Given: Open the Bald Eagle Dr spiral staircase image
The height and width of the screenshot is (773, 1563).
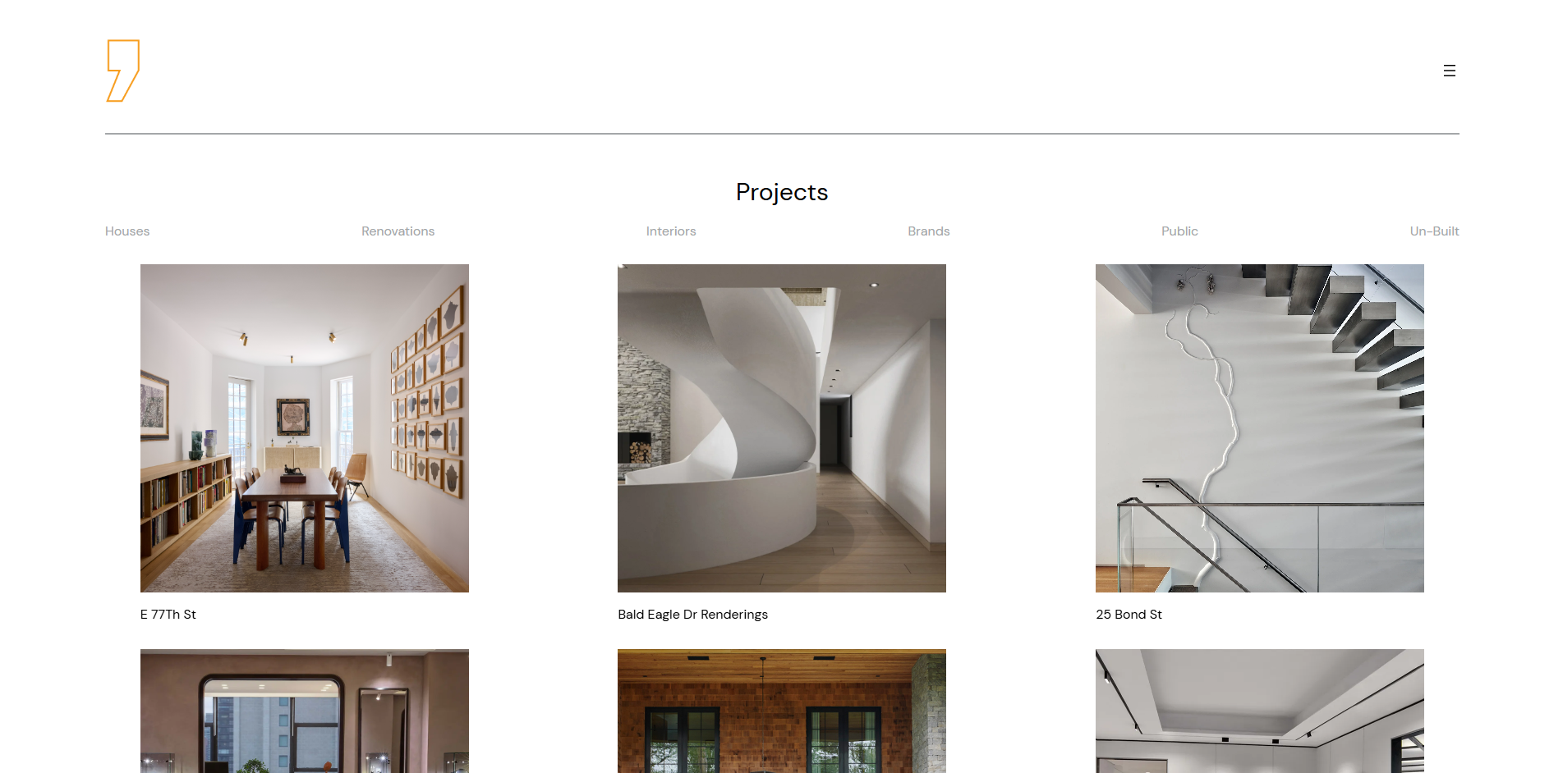Looking at the screenshot, I should pyautogui.click(x=782, y=428).
